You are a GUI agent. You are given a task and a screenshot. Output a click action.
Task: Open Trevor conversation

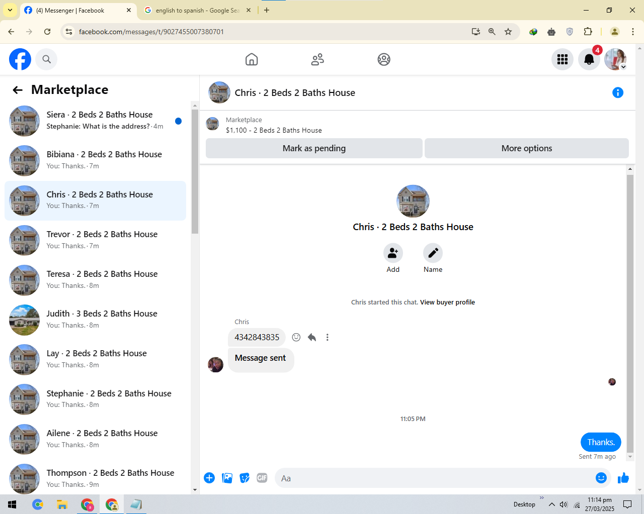96,240
